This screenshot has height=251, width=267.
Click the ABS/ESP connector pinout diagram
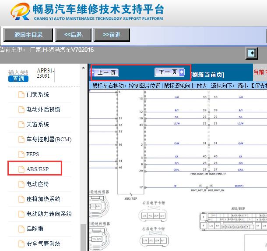pos(233,221)
